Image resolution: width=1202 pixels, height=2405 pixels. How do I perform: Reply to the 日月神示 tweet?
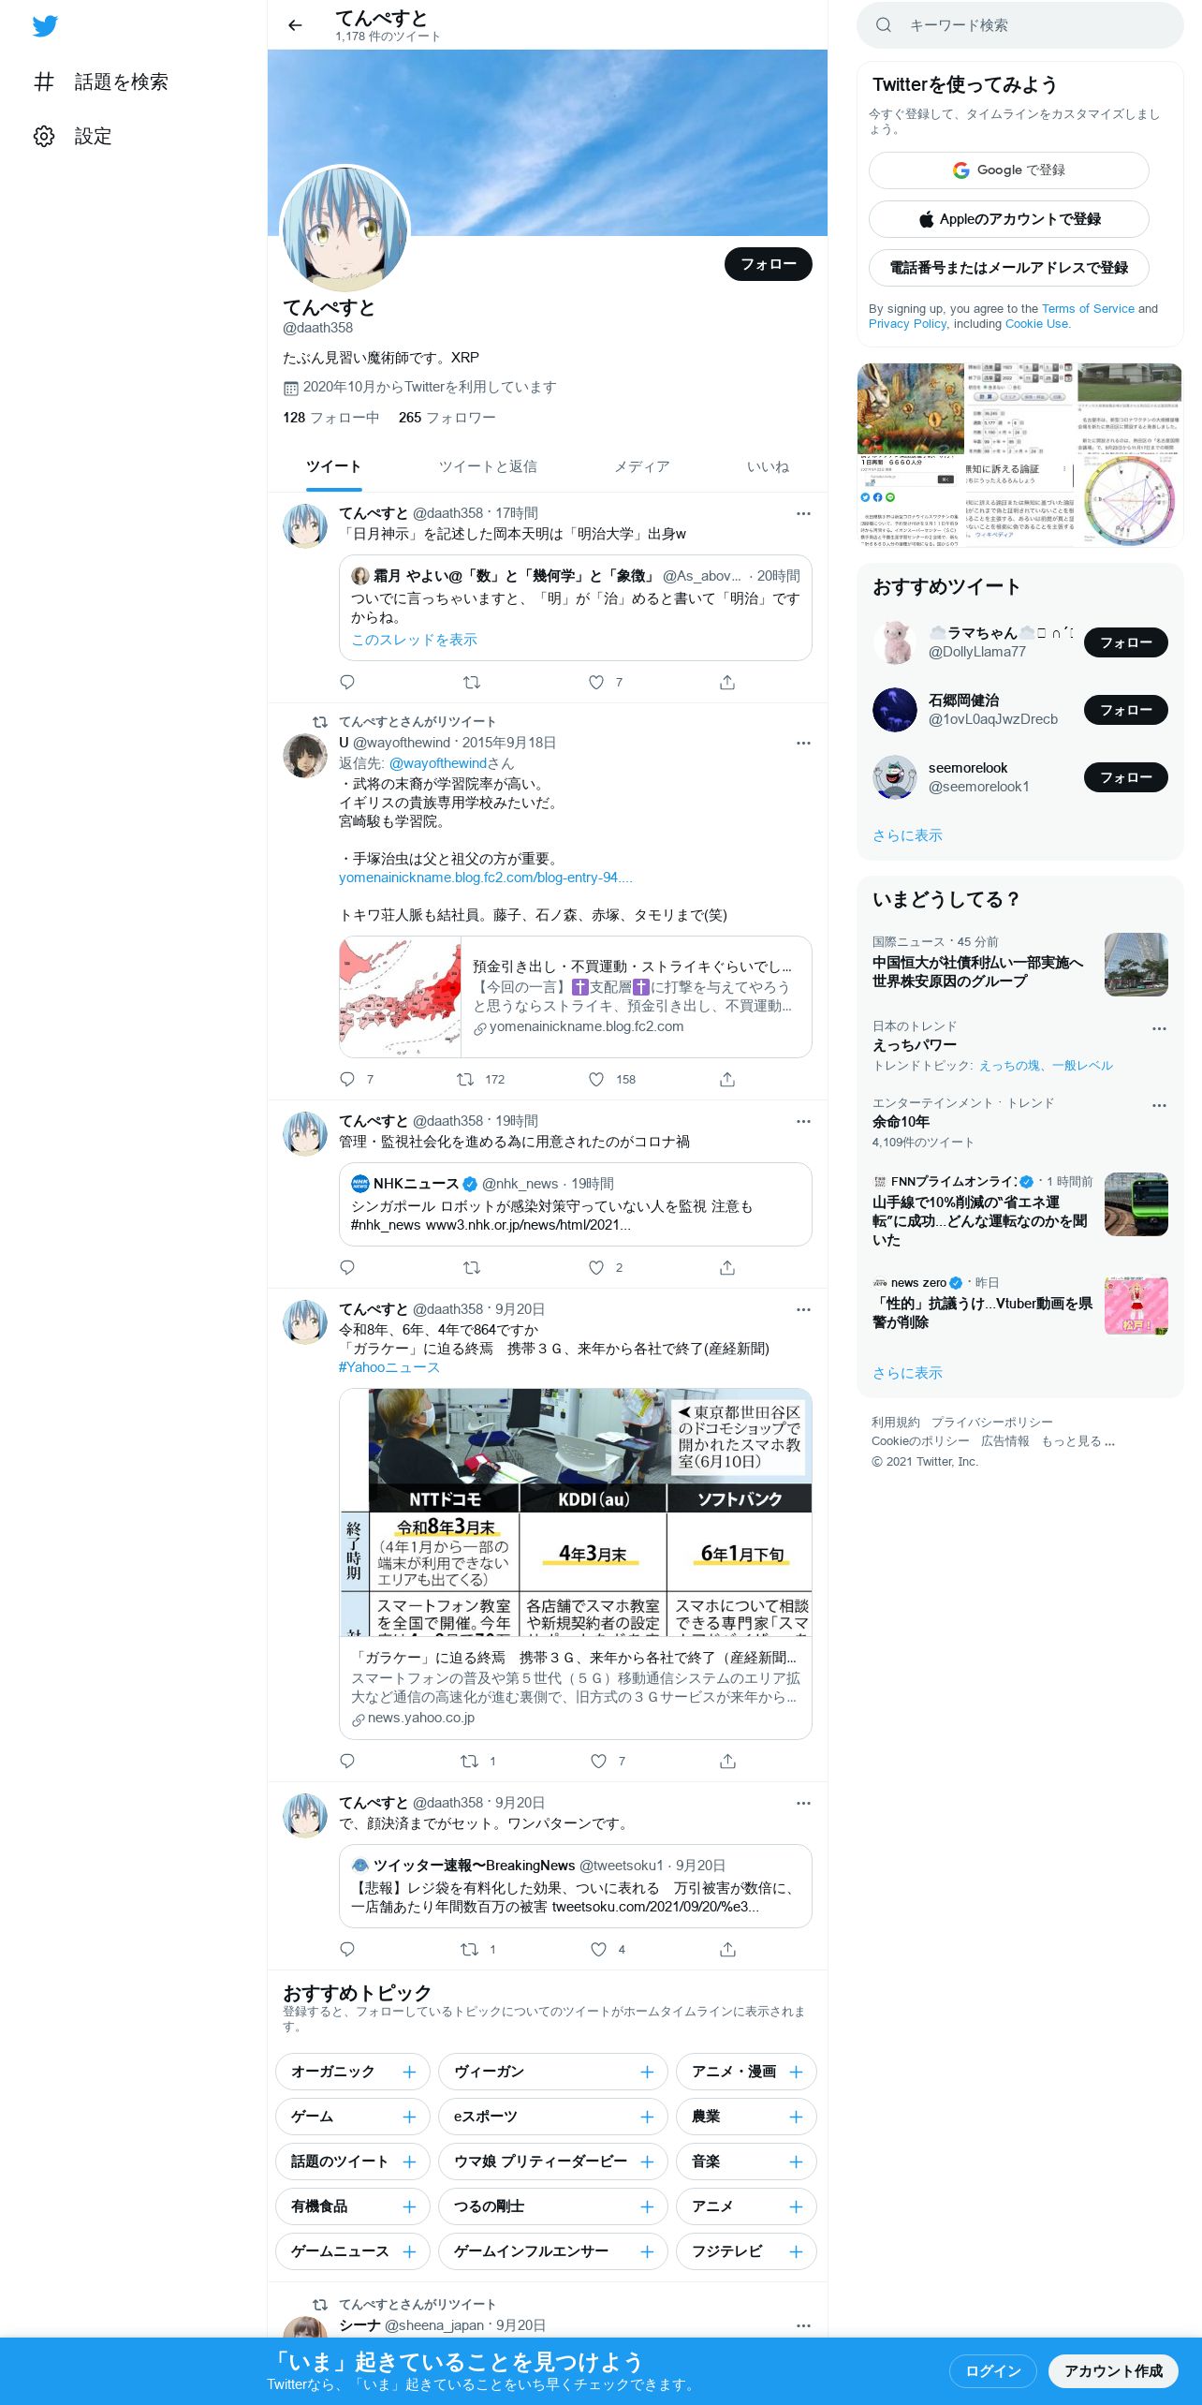click(347, 682)
